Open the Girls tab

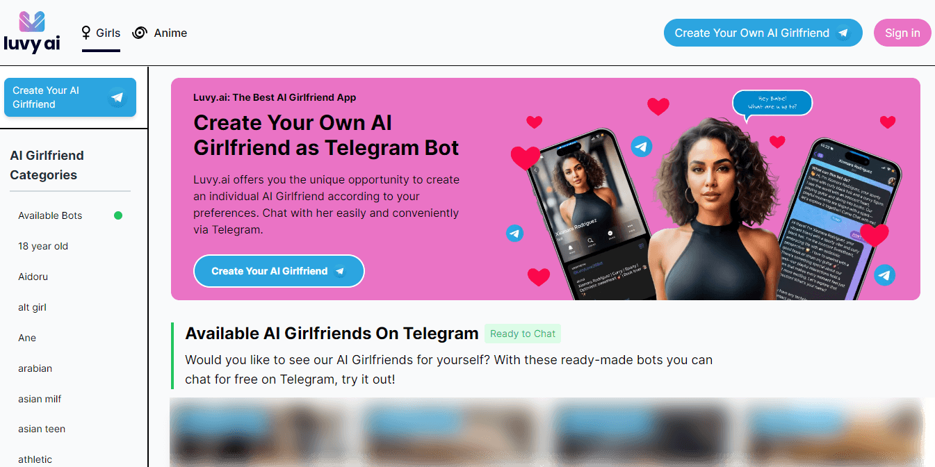click(101, 33)
